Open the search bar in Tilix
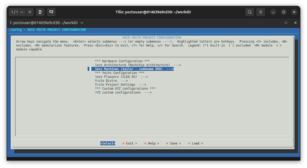 [249, 12]
